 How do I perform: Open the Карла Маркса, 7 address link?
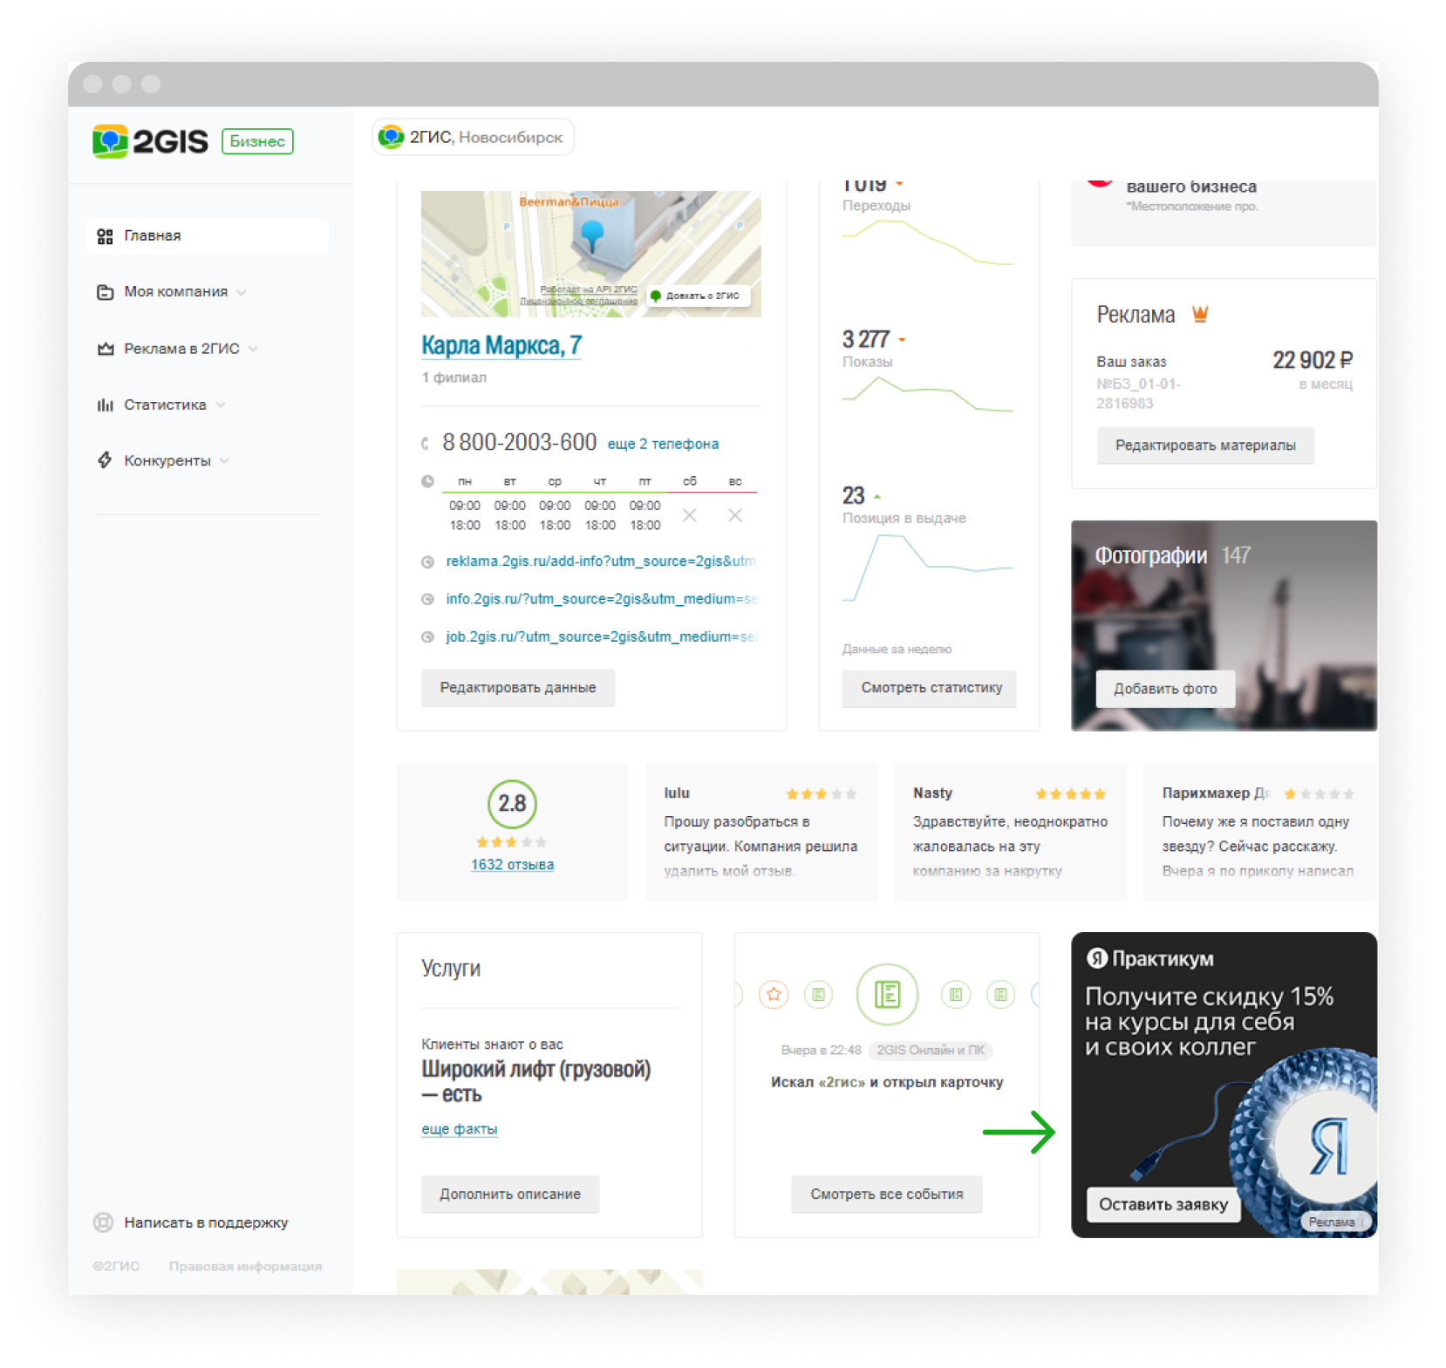[x=501, y=345]
